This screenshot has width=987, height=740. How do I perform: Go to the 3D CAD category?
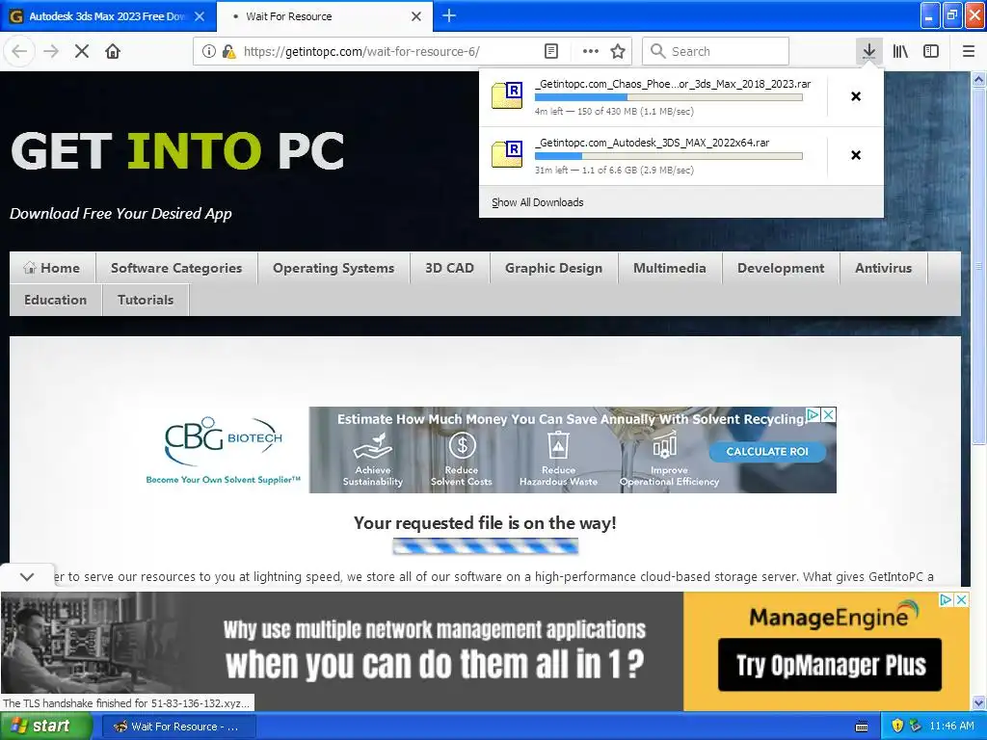[x=449, y=268]
